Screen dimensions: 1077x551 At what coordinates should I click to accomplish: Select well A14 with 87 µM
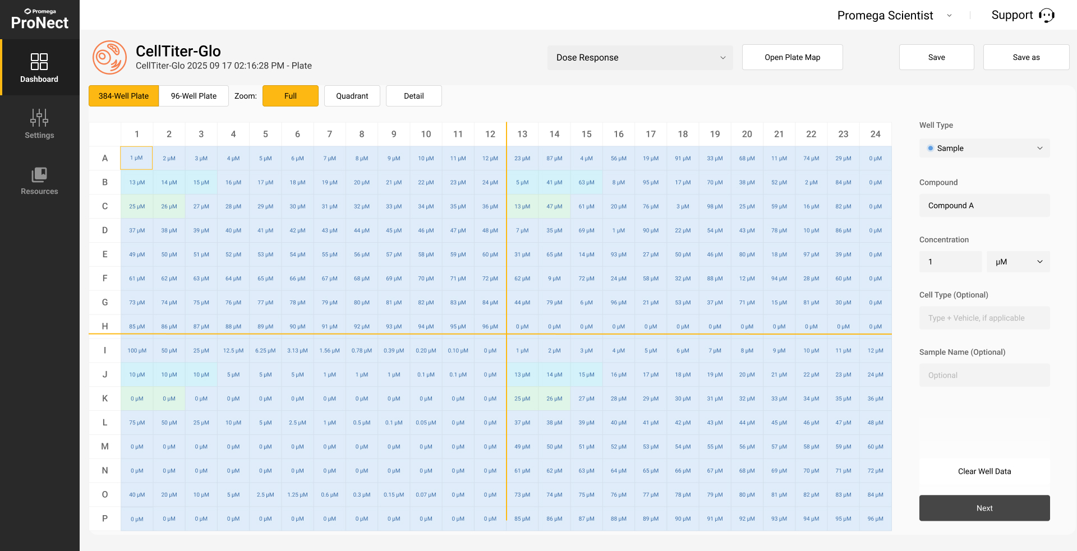[554, 159]
